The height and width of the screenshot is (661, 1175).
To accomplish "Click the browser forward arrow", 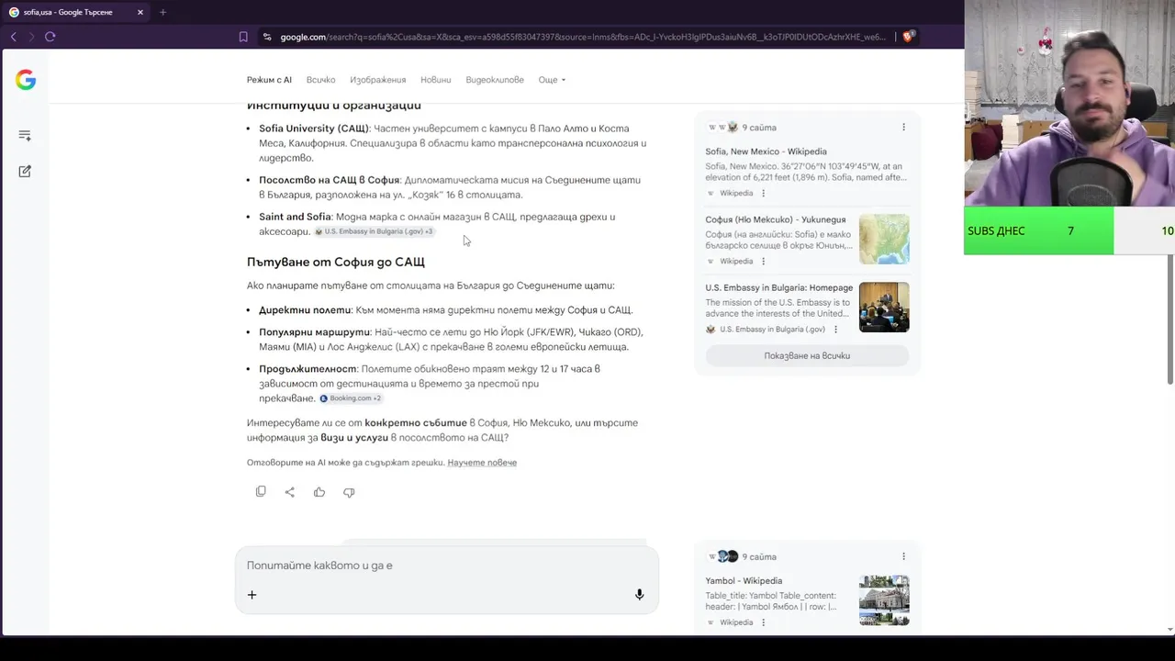I will (x=30, y=37).
